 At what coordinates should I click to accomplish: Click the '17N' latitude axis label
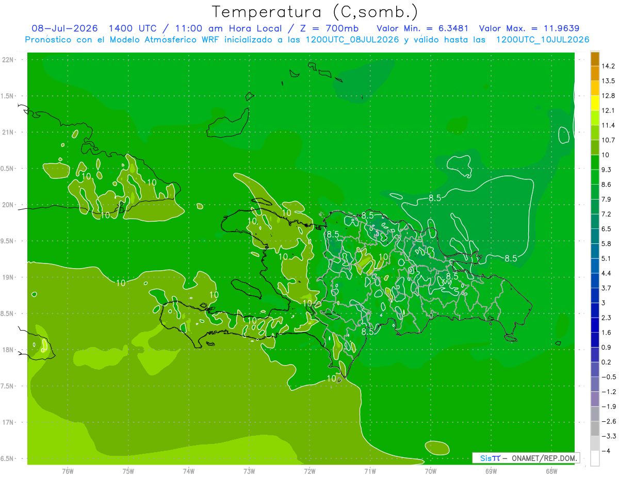click(8, 422)
